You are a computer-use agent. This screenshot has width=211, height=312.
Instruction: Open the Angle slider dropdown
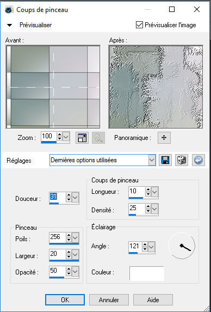pos(152,247)
